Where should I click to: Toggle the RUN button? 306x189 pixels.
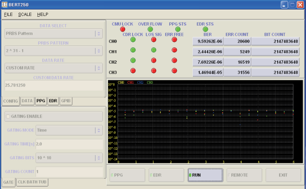205,175
